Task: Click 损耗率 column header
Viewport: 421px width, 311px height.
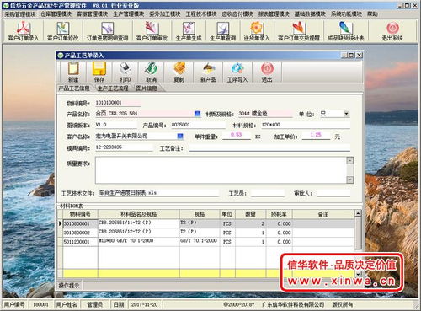Action: click(x=279, y=214)
